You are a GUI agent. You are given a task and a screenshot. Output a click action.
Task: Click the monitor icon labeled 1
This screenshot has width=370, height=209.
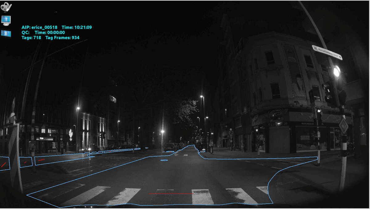click(x=6, y=20)
